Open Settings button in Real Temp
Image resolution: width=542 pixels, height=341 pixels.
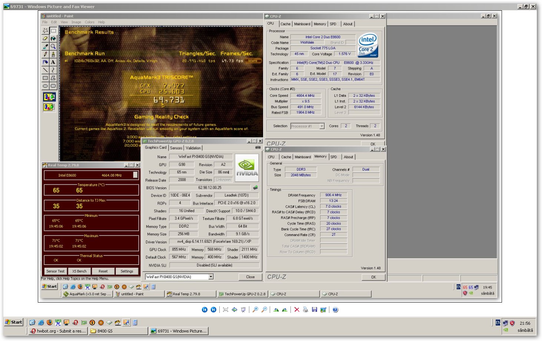(x=127, y=271)
